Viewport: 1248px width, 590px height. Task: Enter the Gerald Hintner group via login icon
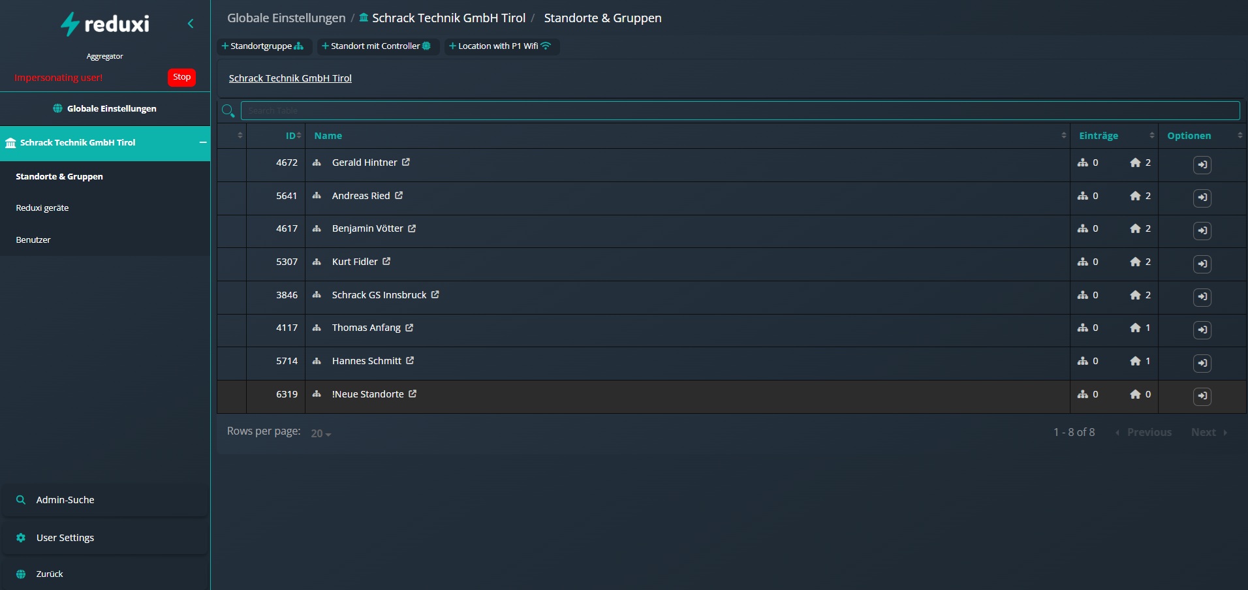(1202, 164)
